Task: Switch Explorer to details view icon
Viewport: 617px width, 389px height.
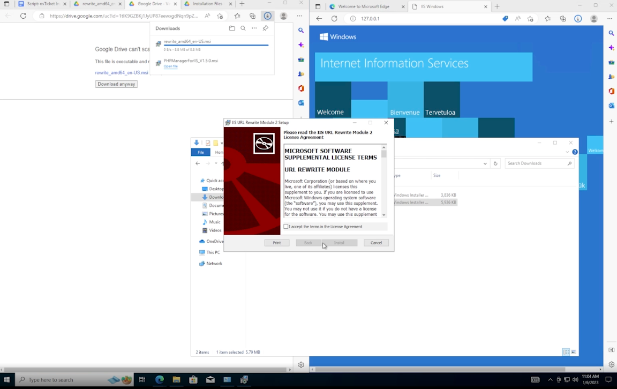Action: (566, 352)
